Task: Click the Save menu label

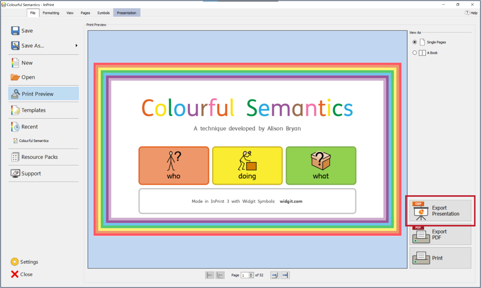Action: tap(27, 31)
